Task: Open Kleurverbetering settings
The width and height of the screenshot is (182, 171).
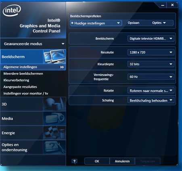Action: (16, 80)
